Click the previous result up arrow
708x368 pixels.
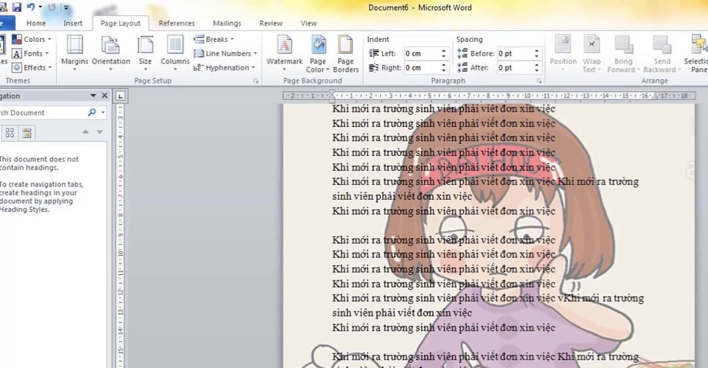pyautogui.click(x=85, y=132)
